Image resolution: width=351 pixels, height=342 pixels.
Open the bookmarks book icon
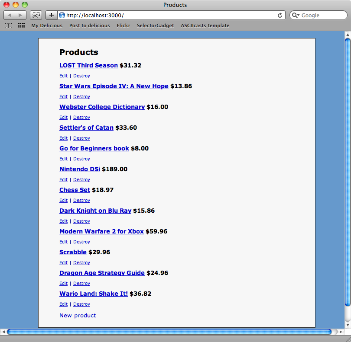coord(9,26)
